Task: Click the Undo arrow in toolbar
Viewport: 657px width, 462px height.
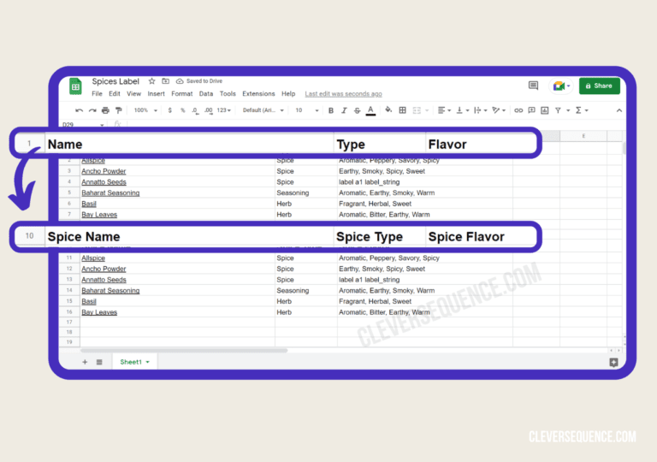Action: [x=79, y=110]
